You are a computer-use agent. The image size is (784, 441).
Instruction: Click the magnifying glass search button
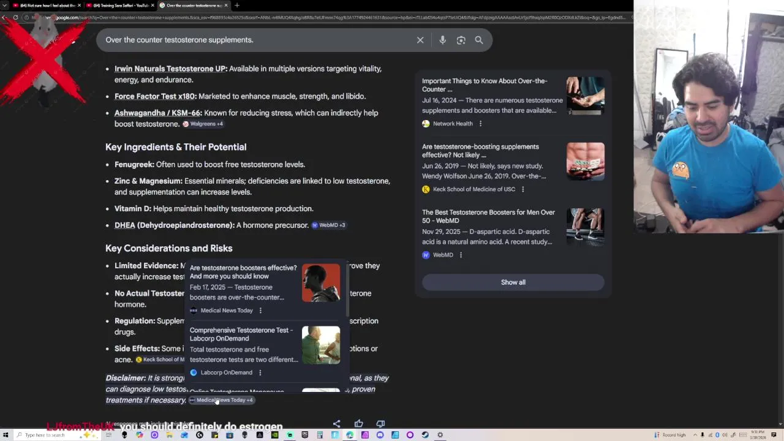(479, 40)
